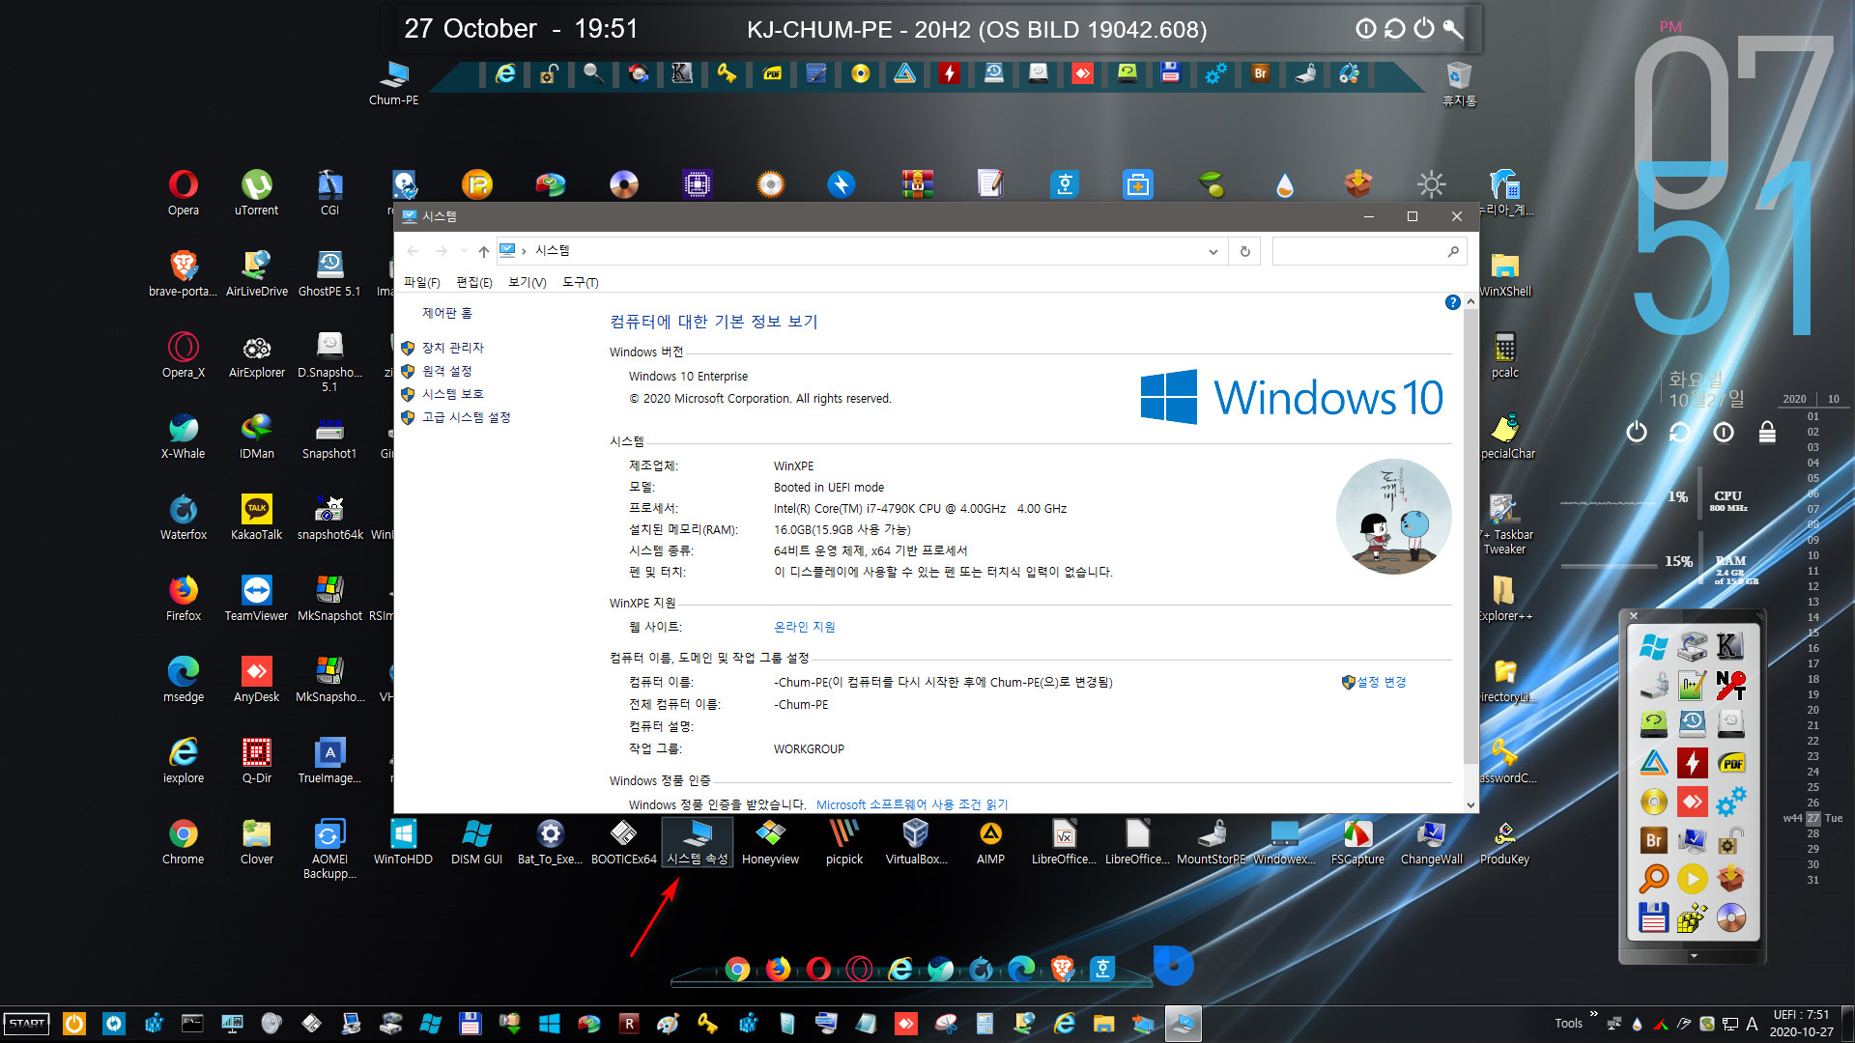Open WinToHDD desktop shortcut

click(x=403, y=841)
